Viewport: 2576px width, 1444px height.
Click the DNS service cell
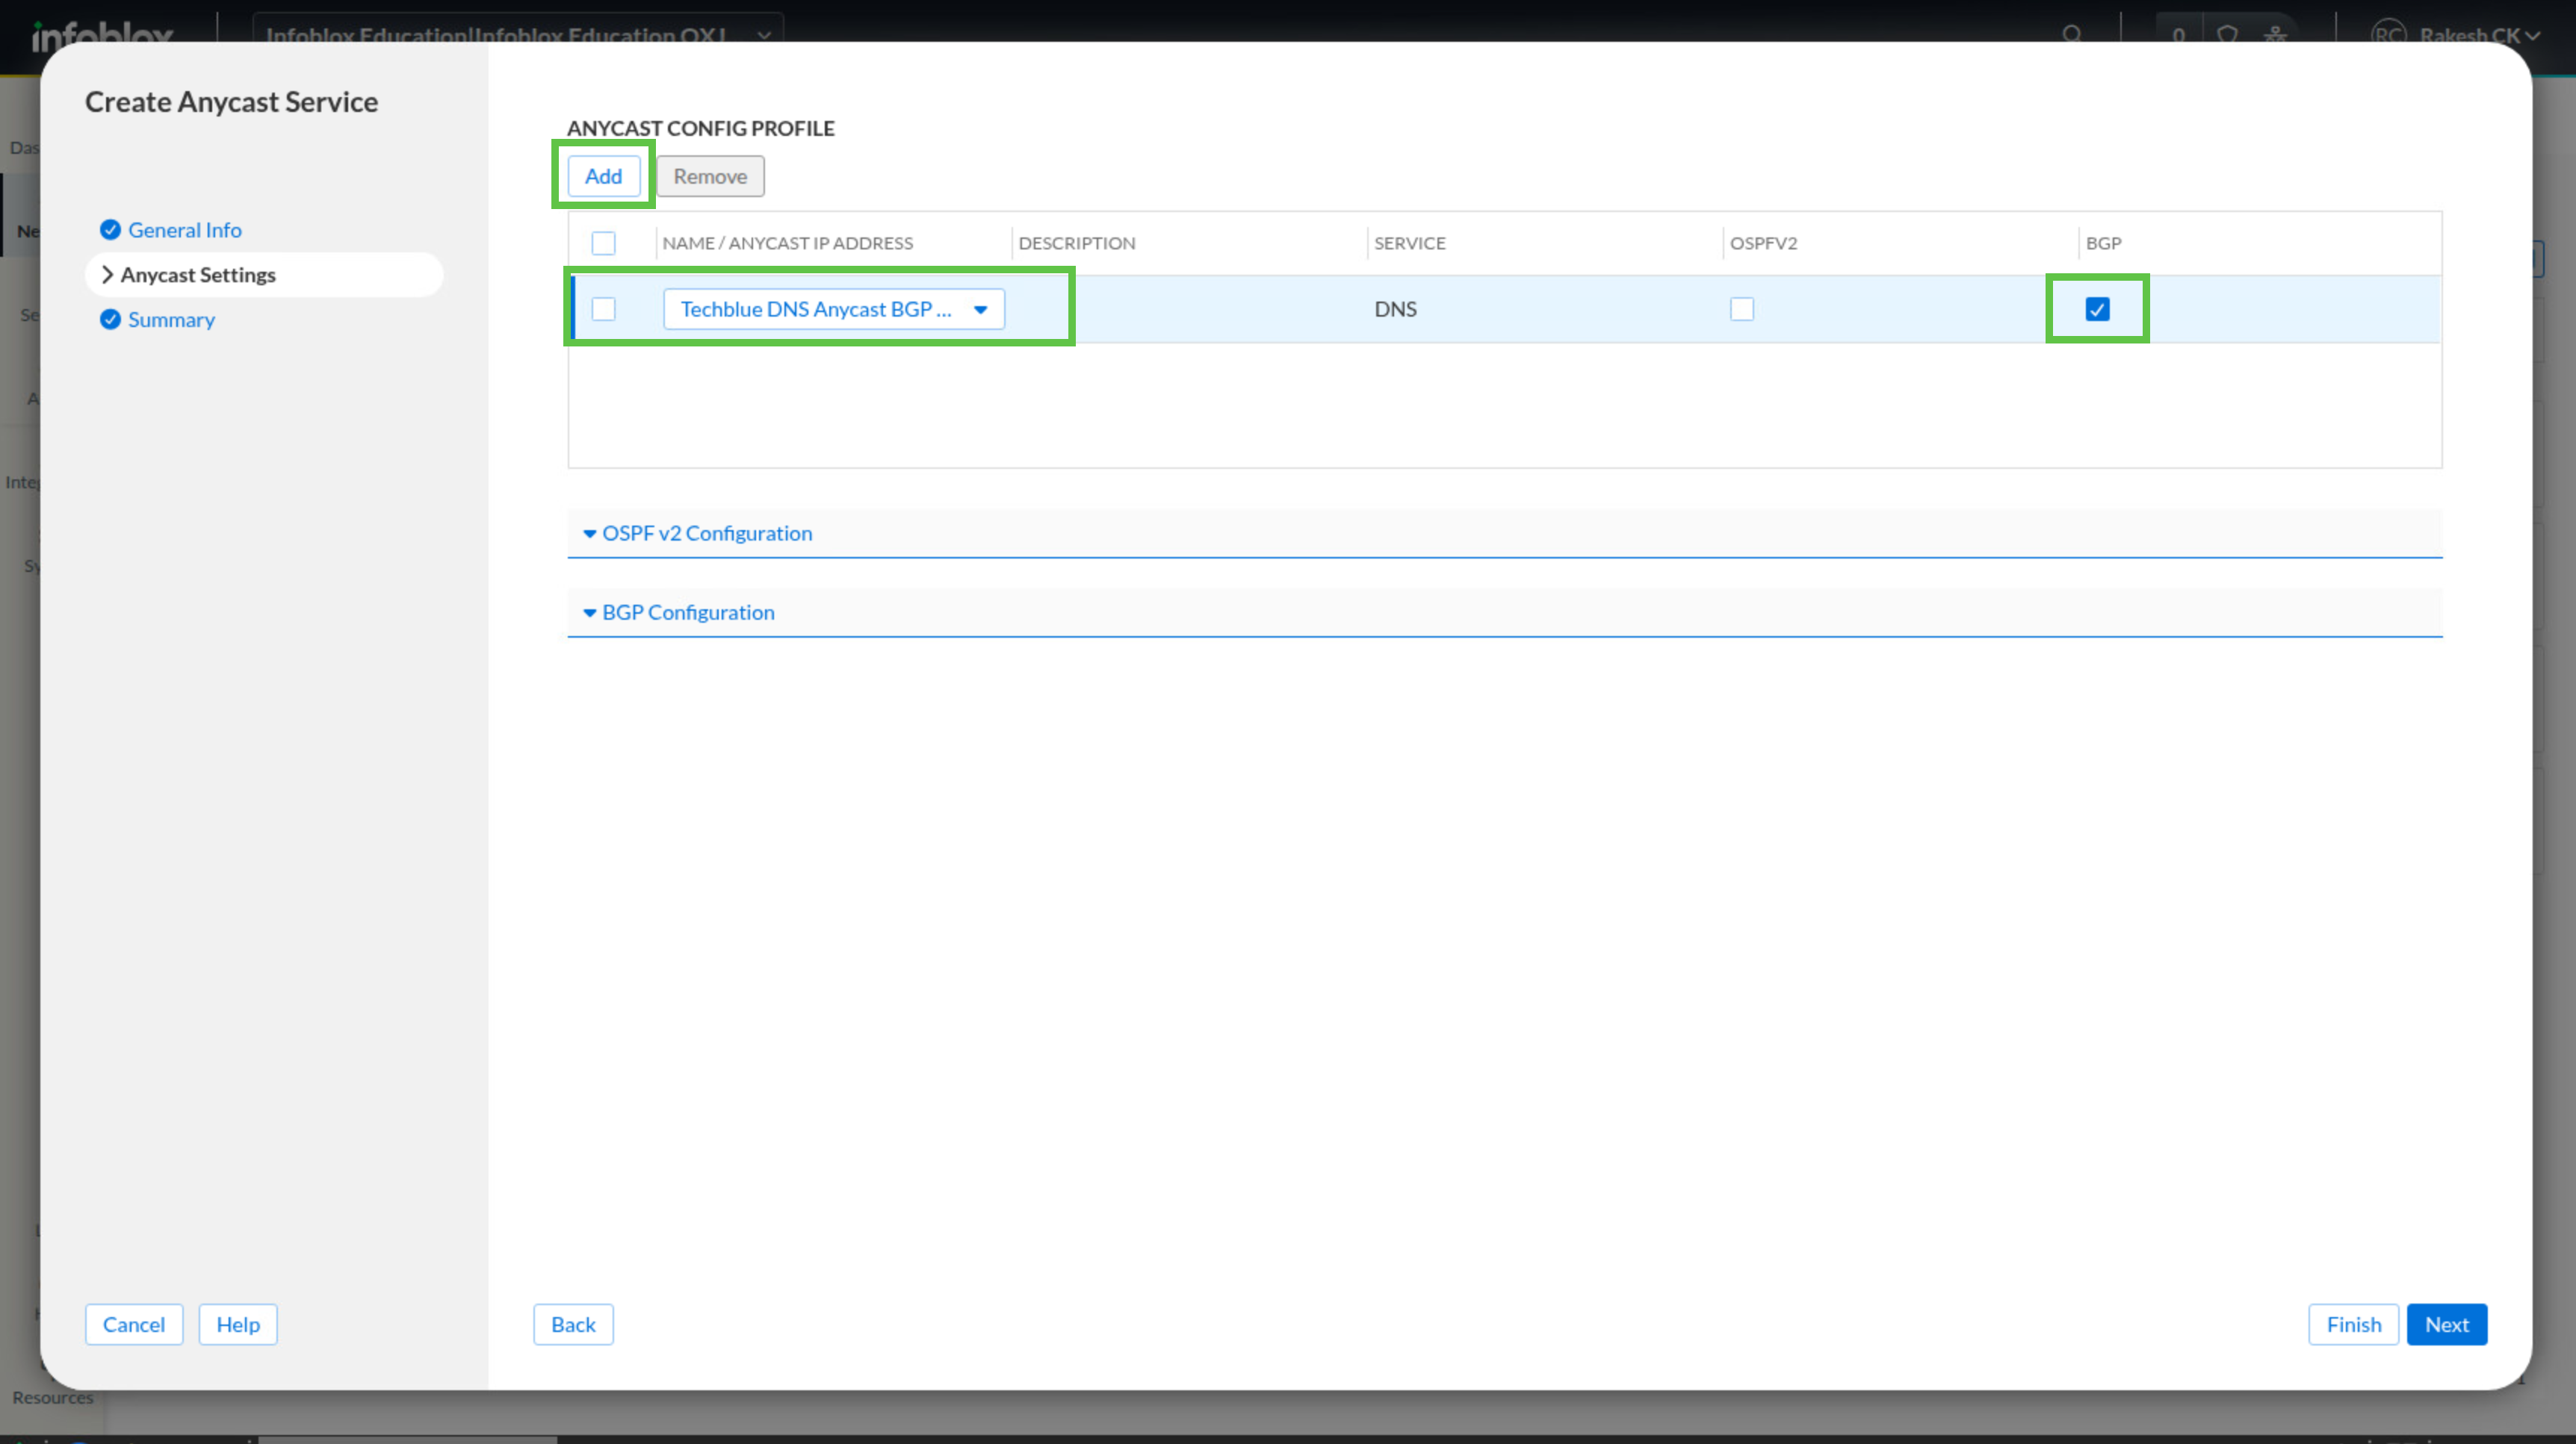1395,309
